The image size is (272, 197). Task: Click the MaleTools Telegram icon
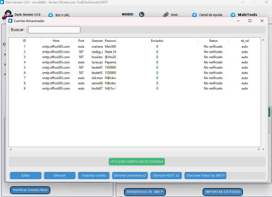(233, 15)
